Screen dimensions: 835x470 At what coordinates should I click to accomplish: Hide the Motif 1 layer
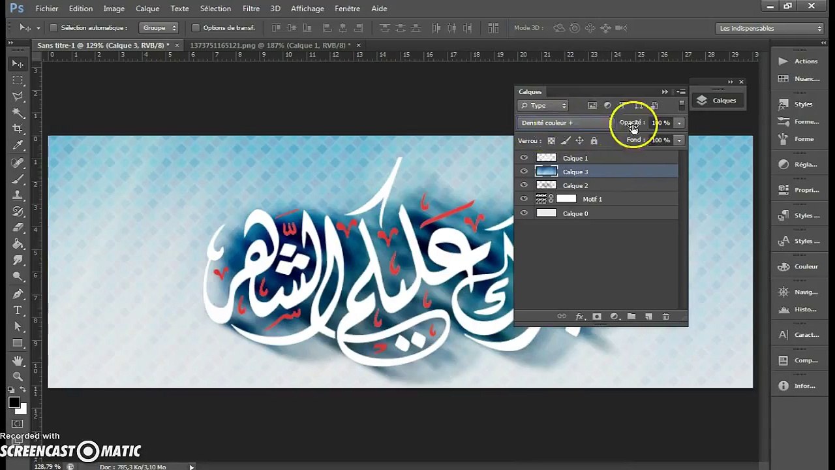(524, 199)
